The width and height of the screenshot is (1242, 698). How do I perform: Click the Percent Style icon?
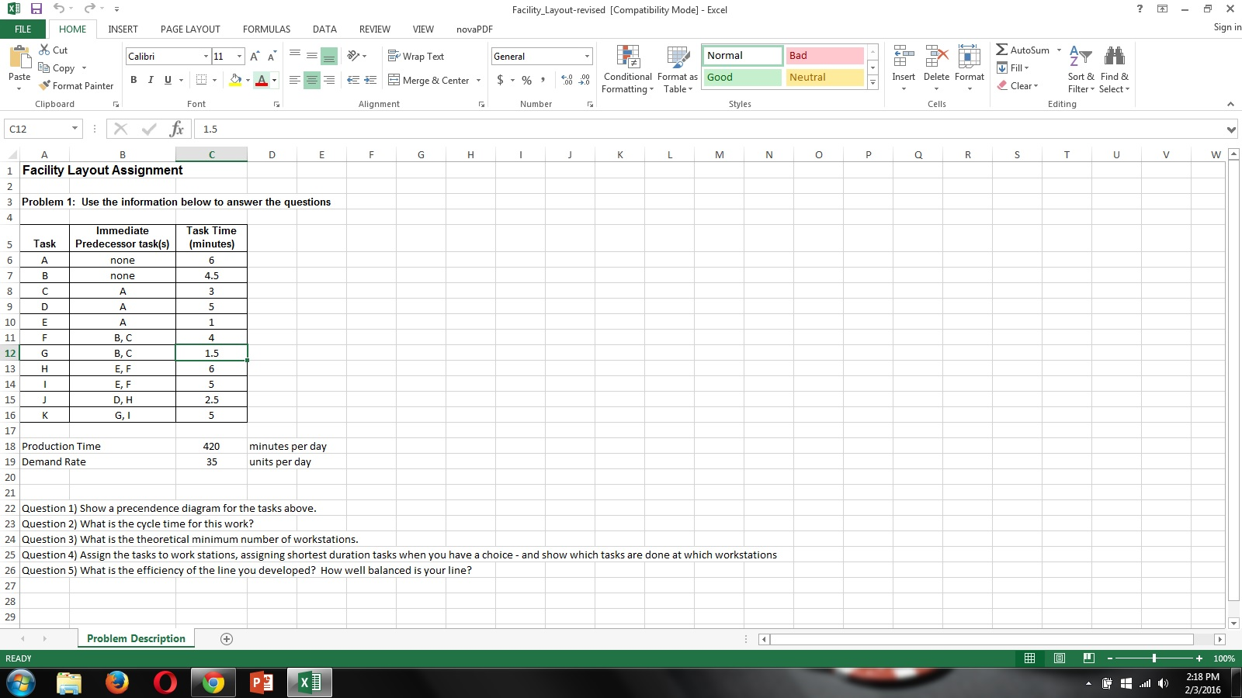tap(526, 79)
